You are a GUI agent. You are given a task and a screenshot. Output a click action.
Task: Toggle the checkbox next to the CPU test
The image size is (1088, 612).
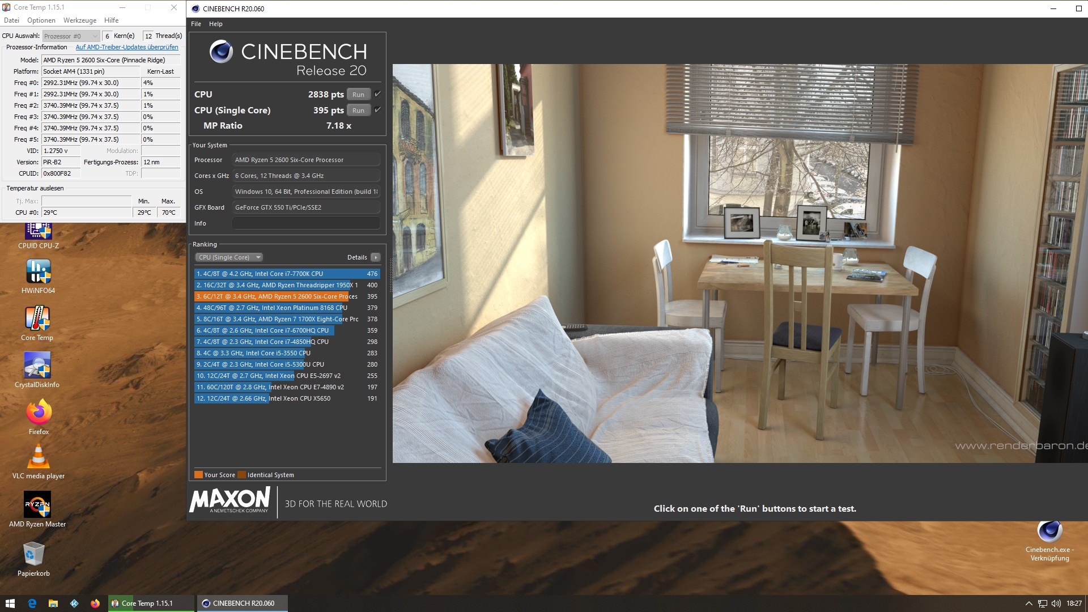378,94
